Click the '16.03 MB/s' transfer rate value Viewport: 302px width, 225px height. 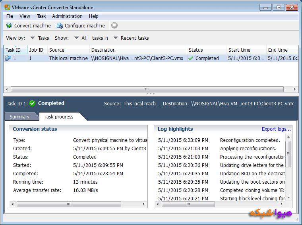(85, 190)
